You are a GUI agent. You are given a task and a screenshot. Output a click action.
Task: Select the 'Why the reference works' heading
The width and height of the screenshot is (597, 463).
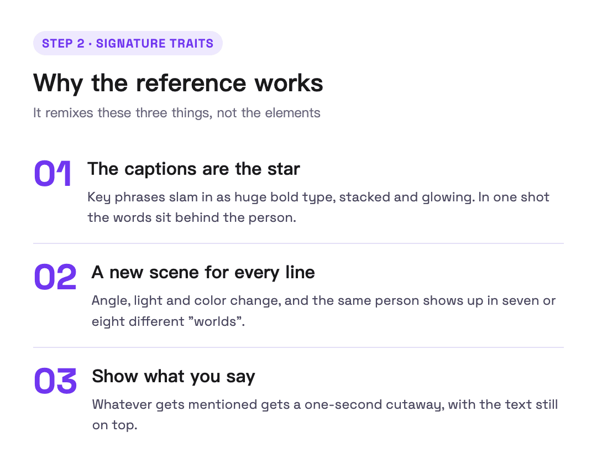point(178,82)
